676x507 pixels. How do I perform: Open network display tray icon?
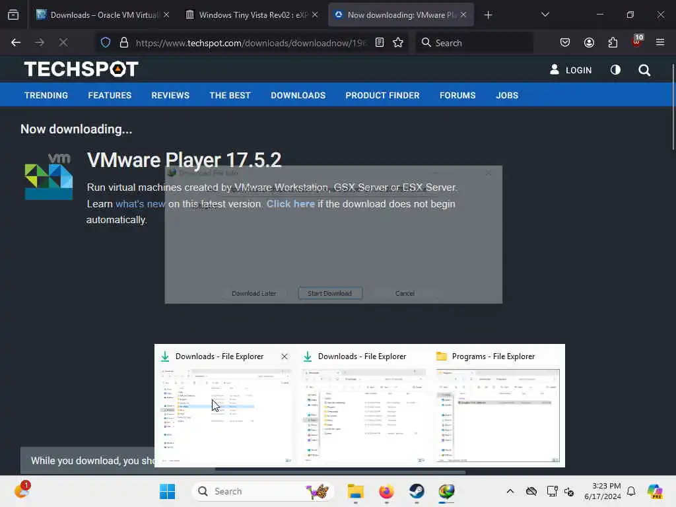pos(552,491)
